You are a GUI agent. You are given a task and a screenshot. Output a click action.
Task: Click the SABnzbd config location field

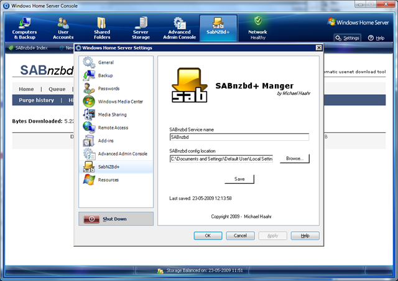pos(221,159)
